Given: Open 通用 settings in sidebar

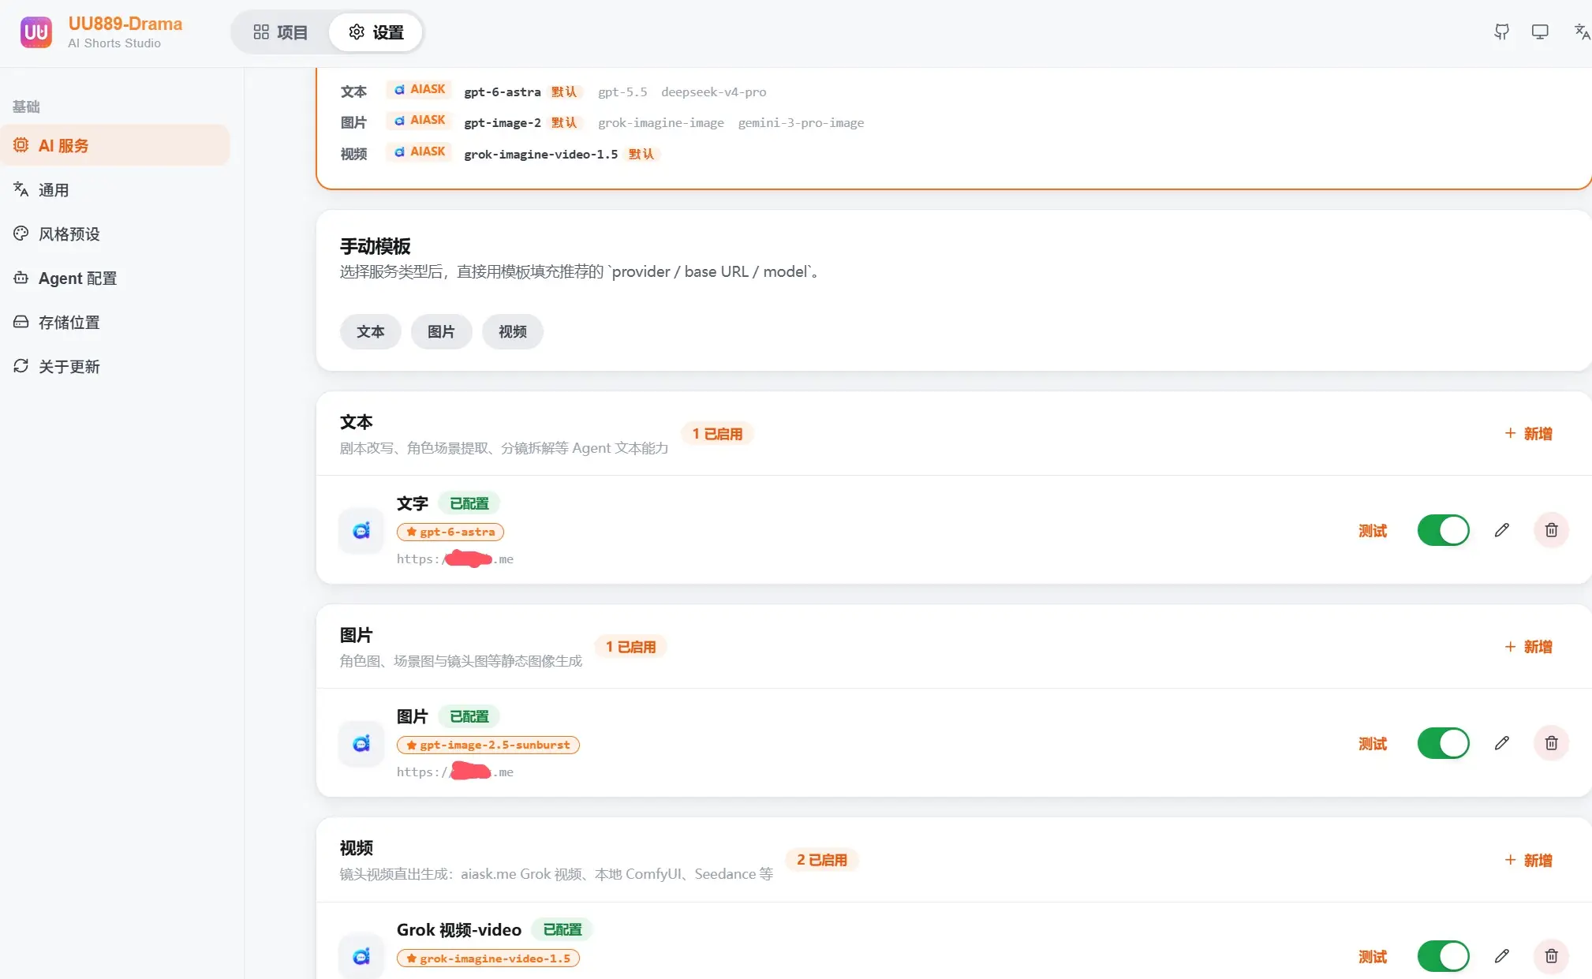Looking at the screenshot, I should coord(115,190).
